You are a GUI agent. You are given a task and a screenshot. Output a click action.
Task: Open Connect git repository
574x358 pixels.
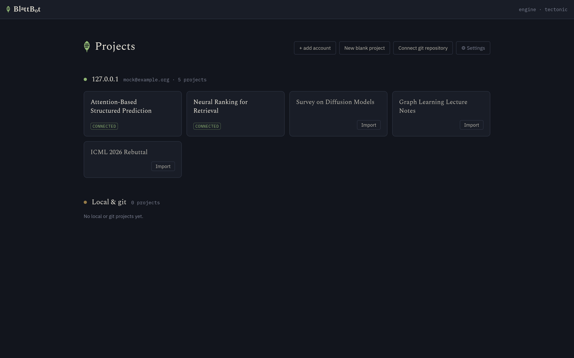(423, 48)
